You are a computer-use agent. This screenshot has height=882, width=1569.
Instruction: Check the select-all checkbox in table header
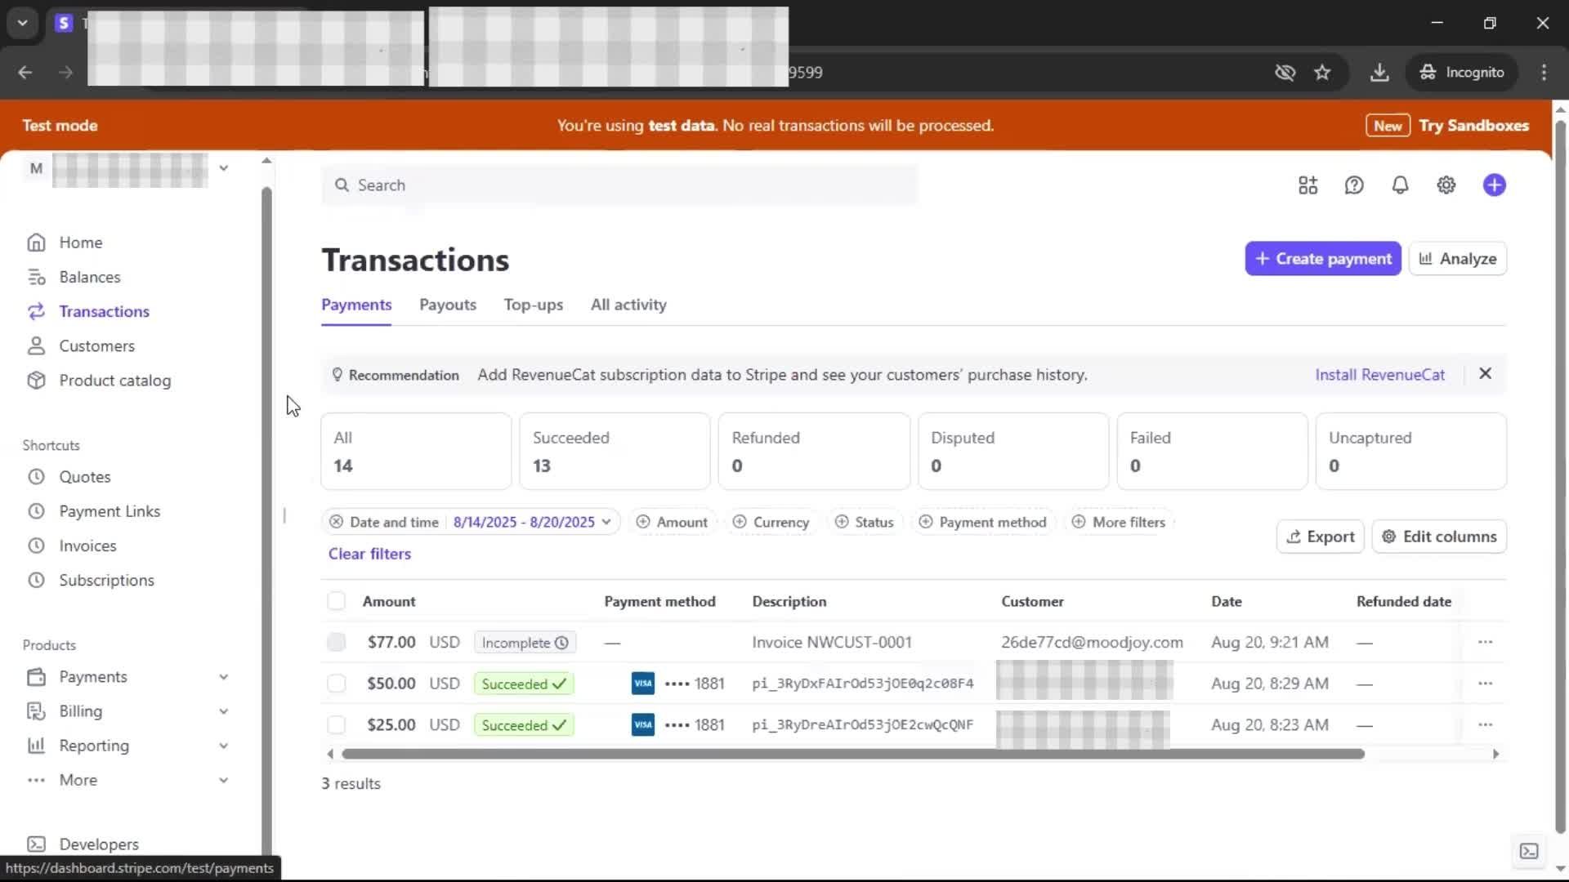pyautogui.click(x=336, y=601)
